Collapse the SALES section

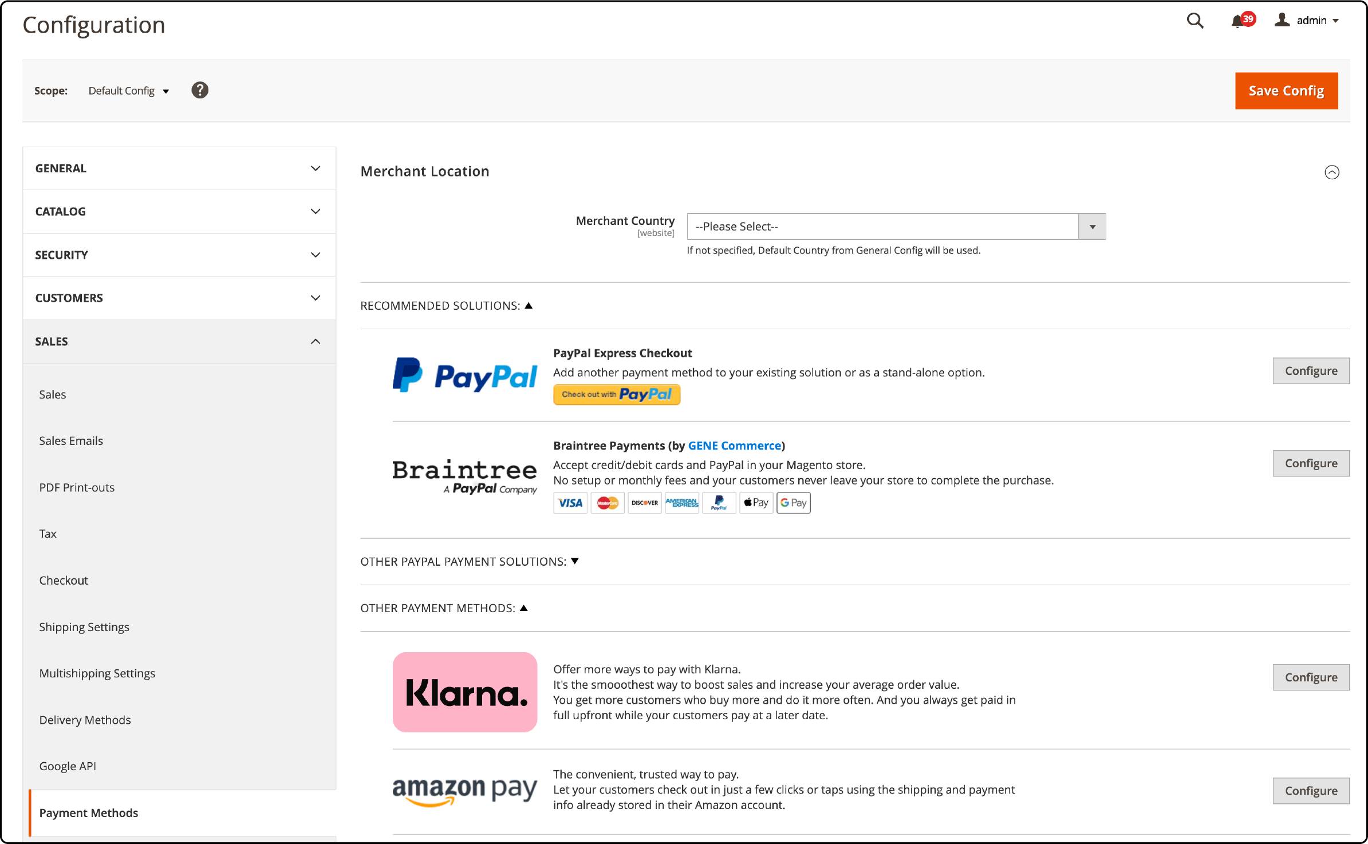click(x=179, y=341)
